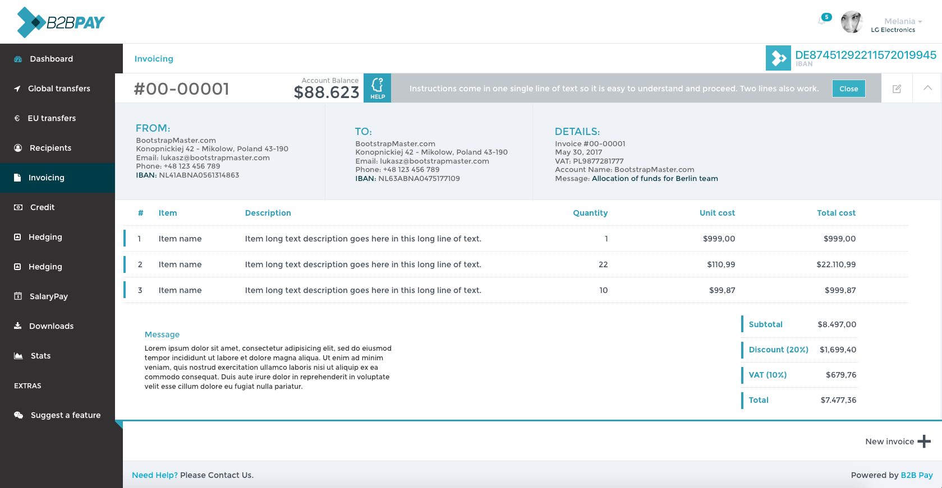The width and height of the screenshot is (942, 488).
Task: Click the Melania profile picture
Action: (852, 22)
